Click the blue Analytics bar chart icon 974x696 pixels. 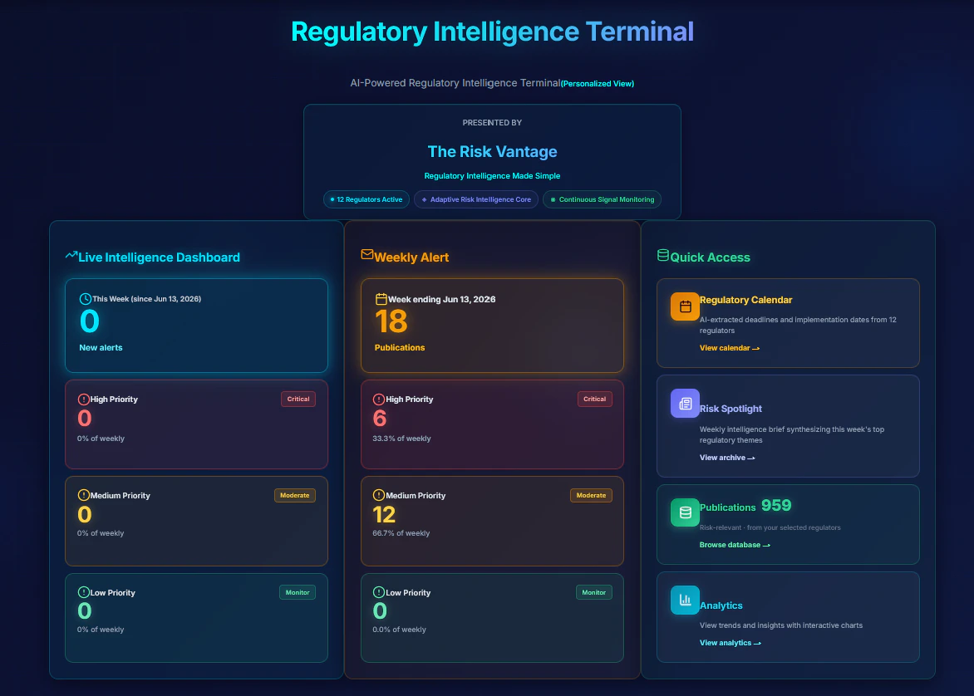pyautogui.click(x=685, y=600)
